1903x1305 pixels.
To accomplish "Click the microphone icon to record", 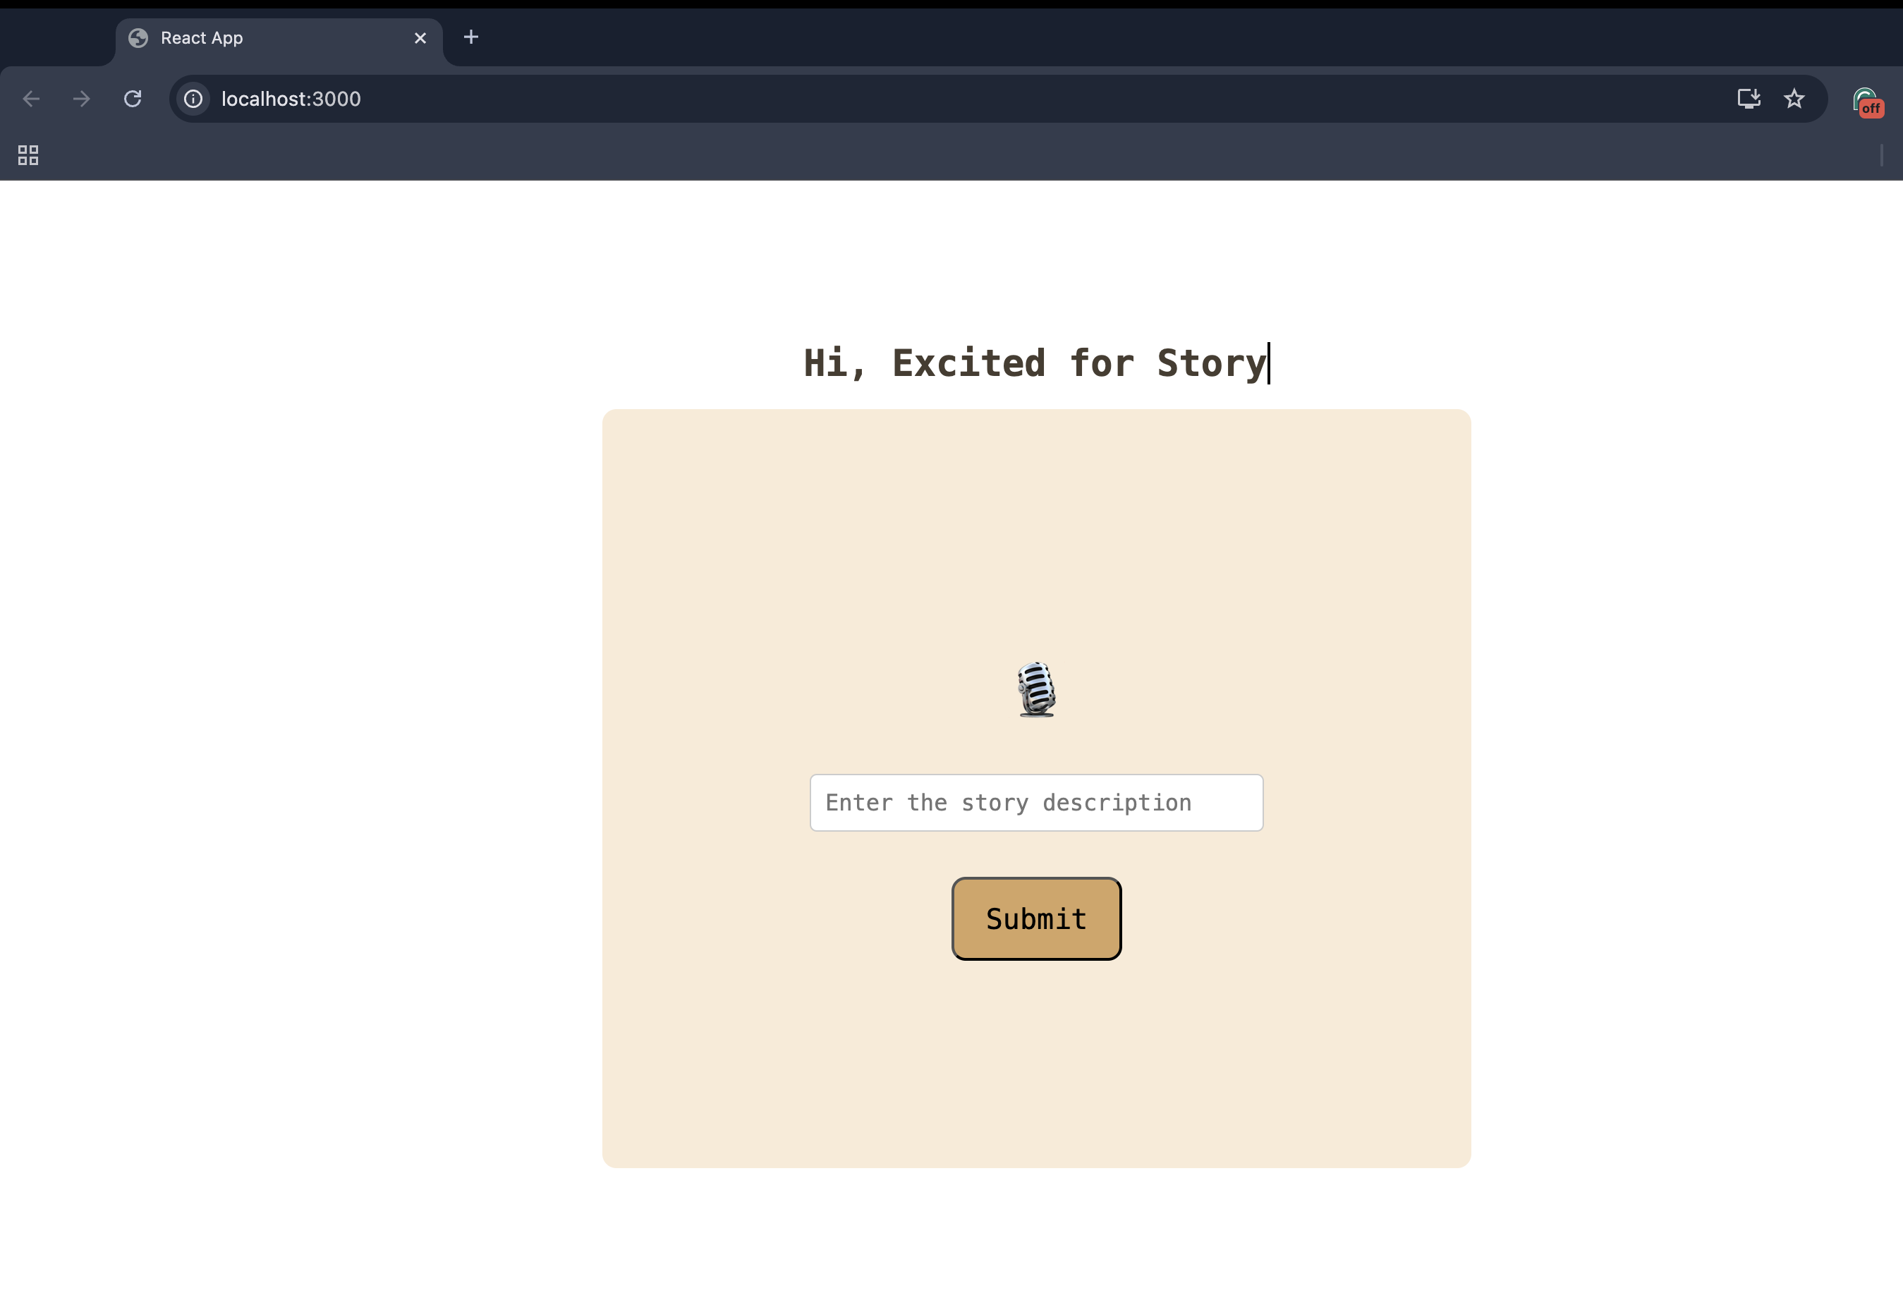I will point(1036,689).
